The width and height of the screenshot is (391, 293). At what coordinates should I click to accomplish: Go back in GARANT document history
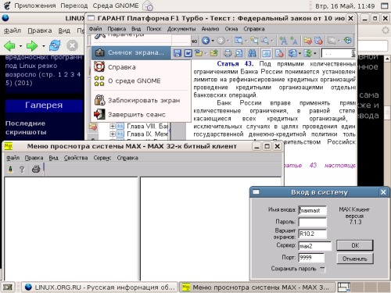coord(206,41)
